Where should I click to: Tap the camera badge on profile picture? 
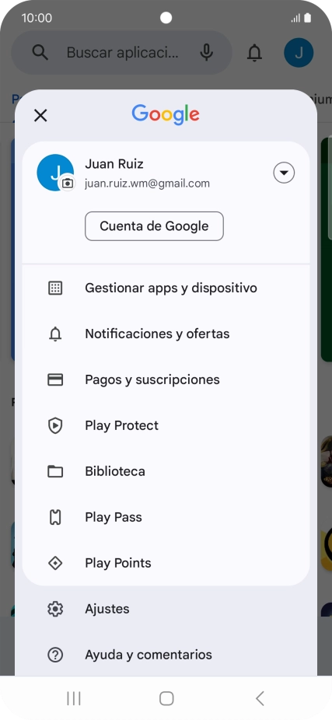(x=68, y=183)
